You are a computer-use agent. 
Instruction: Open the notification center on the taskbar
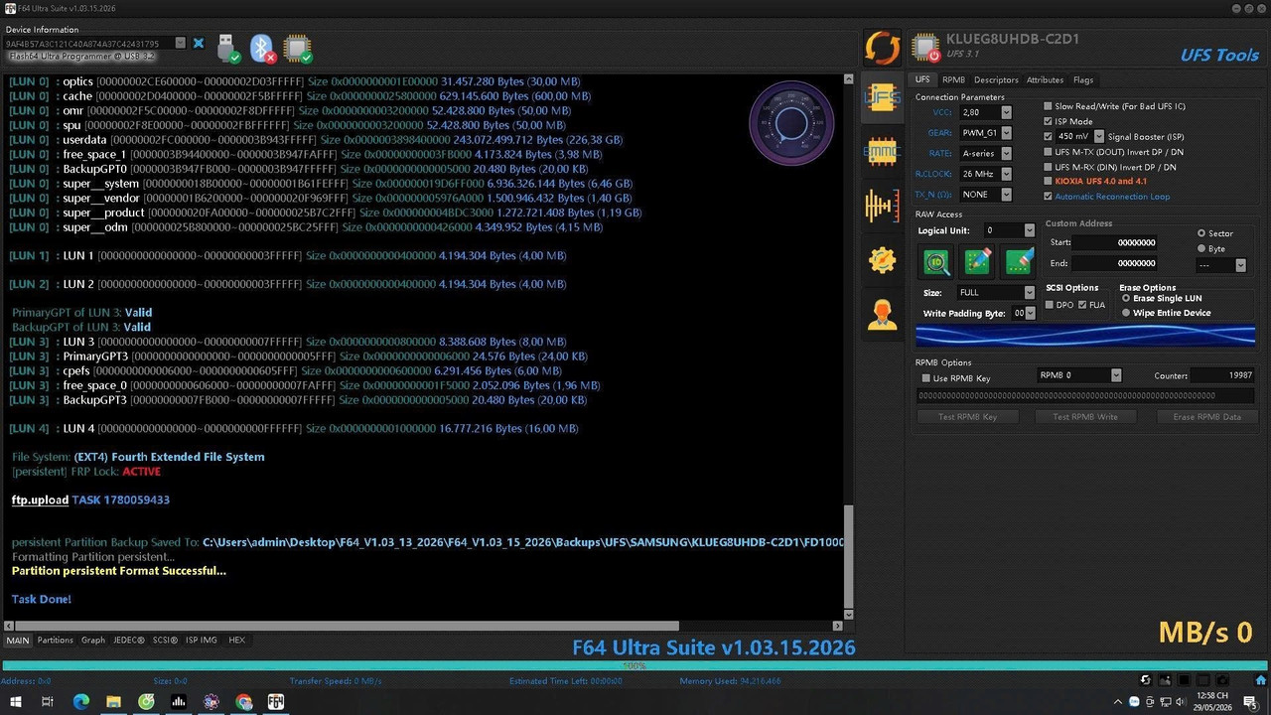[x=1250, y=702]
